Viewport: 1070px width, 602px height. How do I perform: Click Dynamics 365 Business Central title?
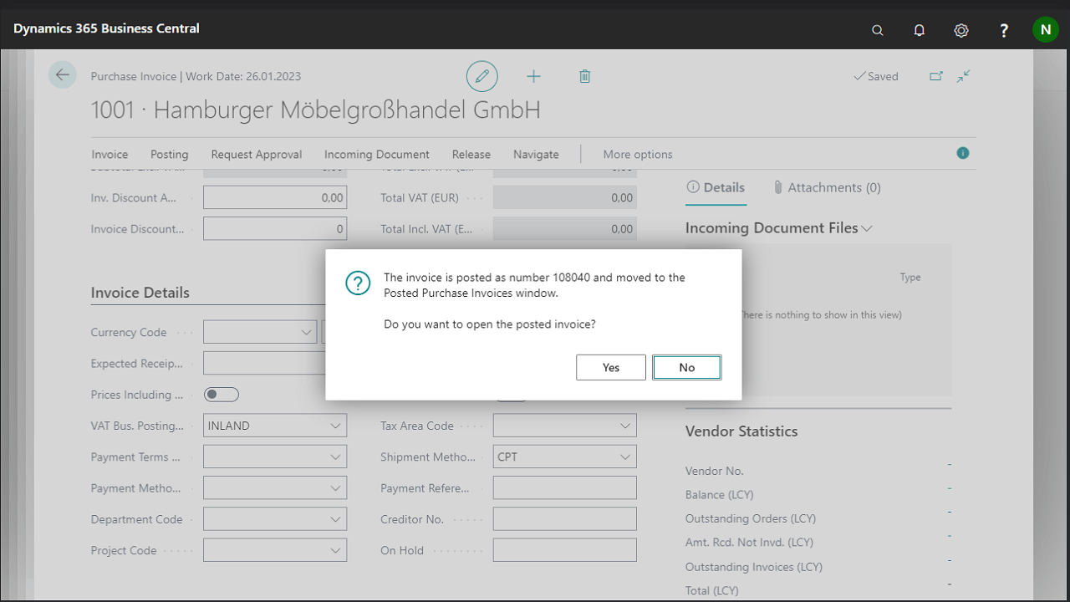[106, 28]
